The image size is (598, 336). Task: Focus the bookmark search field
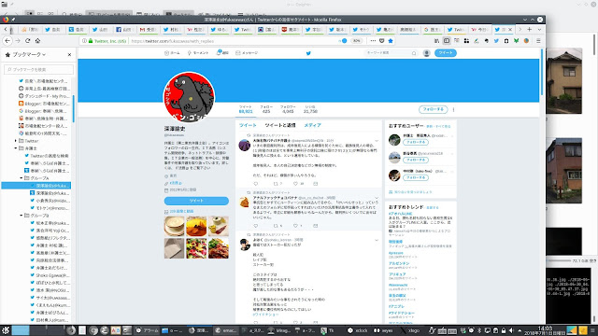pos(38,69)
